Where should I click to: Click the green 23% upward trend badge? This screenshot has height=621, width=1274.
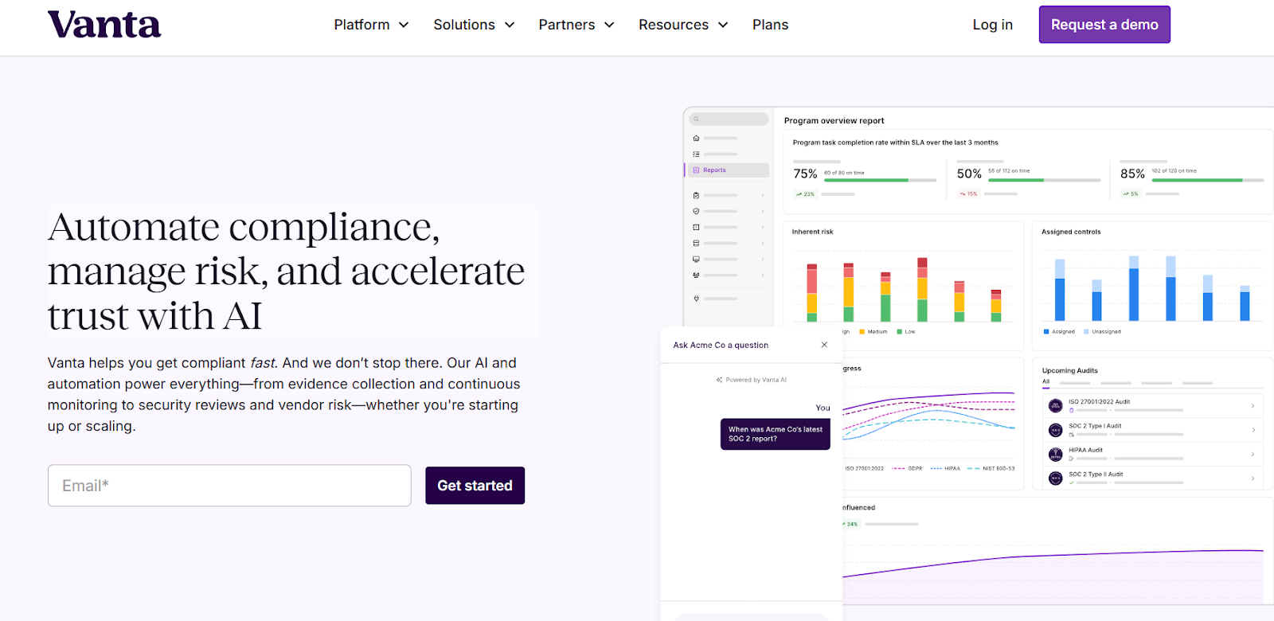click(x=806, y=194)
